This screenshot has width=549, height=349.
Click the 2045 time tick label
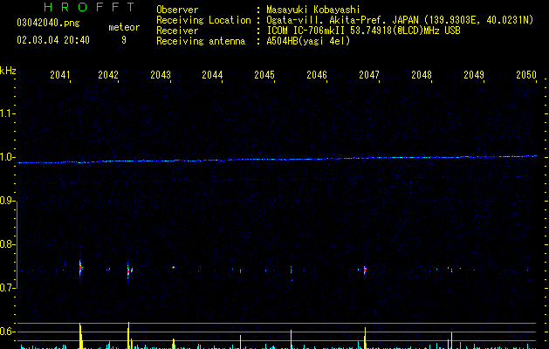264,75
